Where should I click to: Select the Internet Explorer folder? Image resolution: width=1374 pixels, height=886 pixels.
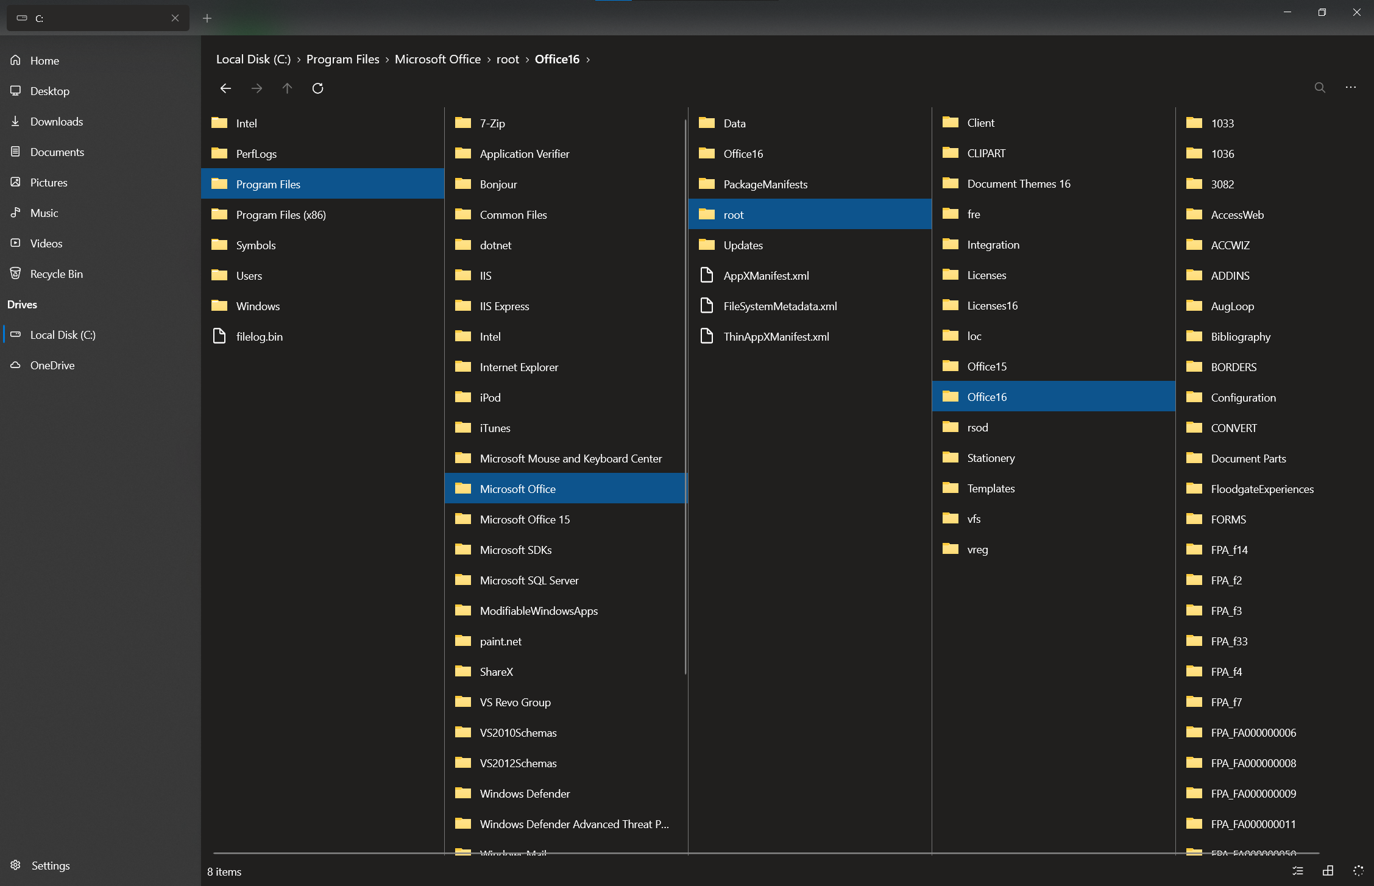(566, 367)
